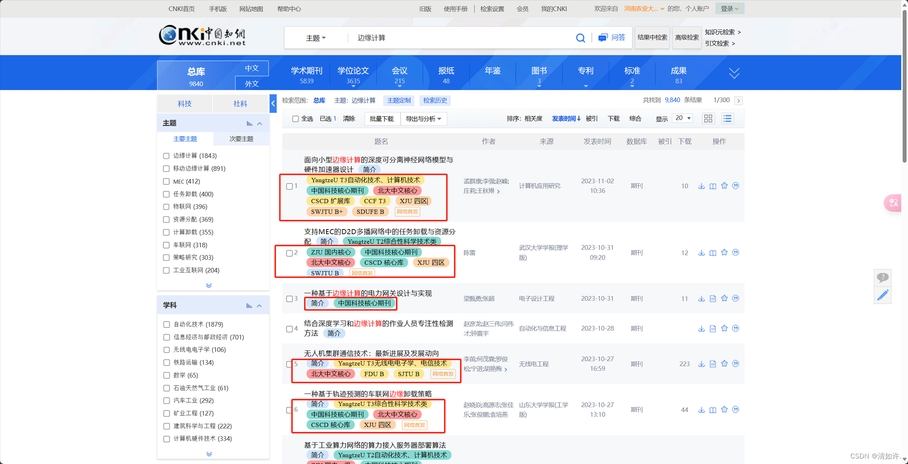This screenshot has width=908, height=464.
Task: Open the 高级检索 link
Action: (686, 38)
